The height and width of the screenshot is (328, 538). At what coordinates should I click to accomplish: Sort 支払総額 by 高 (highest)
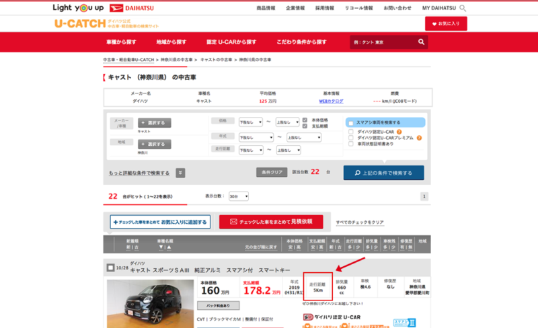tap(321, 247)
